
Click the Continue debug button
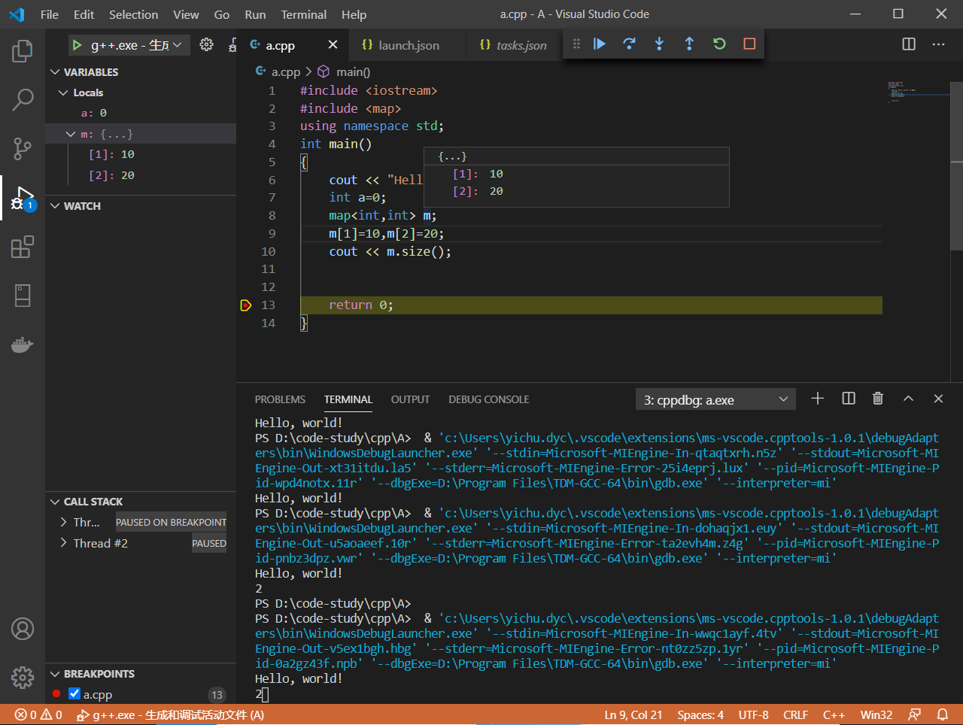600,44
